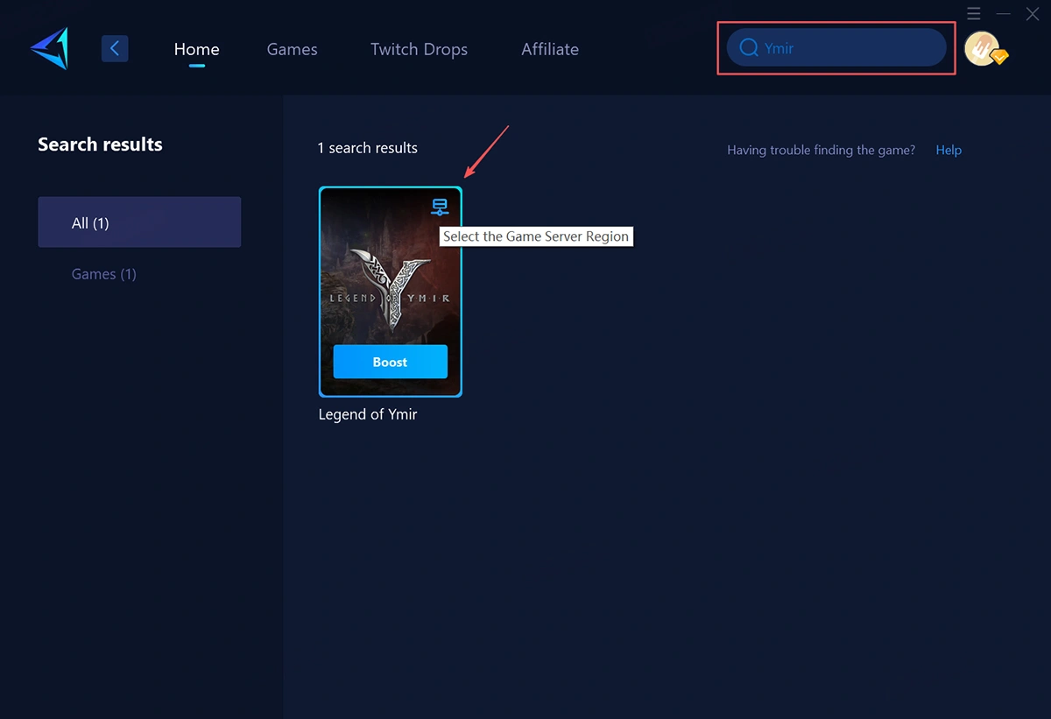Viewport: 1051px width, 719px height.
Task: Open the Twitch Drops tab
Action: (419, 50)
